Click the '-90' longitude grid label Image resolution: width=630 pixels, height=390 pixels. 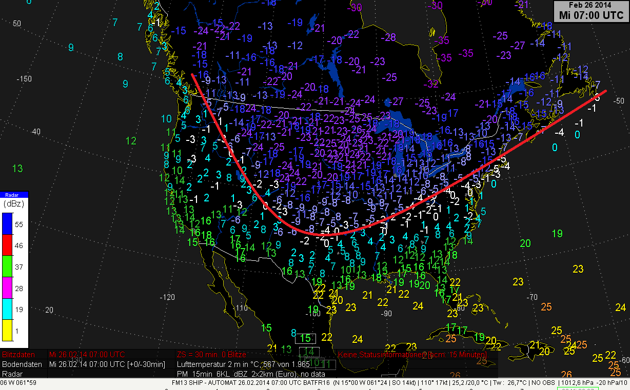click(385, 313)
